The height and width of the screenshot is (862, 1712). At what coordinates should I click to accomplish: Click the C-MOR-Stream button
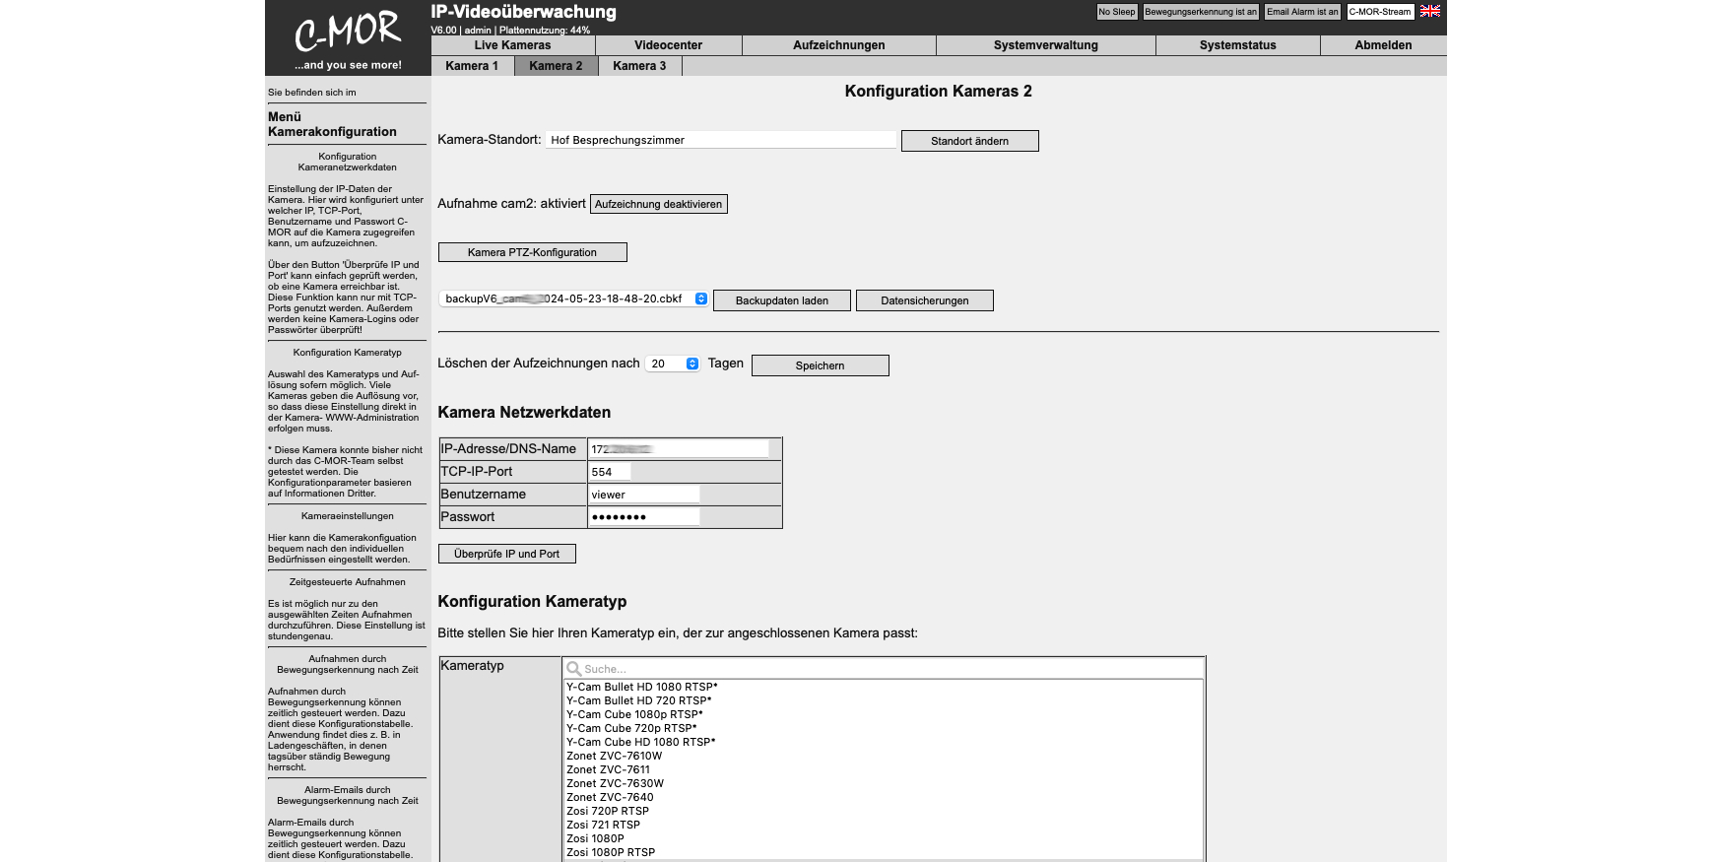click(1379, 12)
